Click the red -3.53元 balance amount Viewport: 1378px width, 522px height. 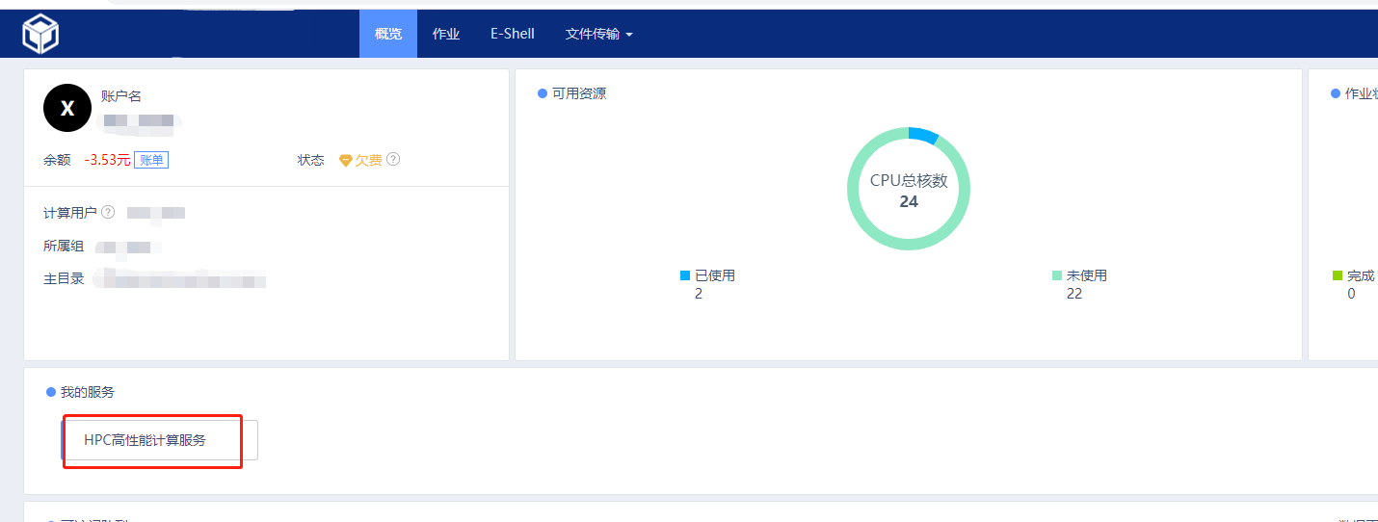click(107, 160)
